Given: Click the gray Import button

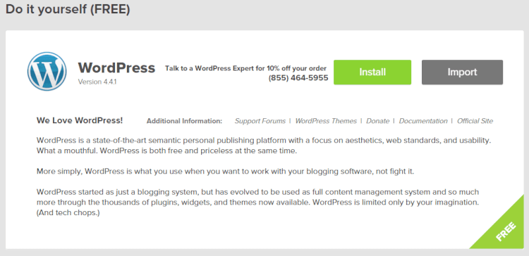Looking at the screenshot, I should [x=462, y=72].
